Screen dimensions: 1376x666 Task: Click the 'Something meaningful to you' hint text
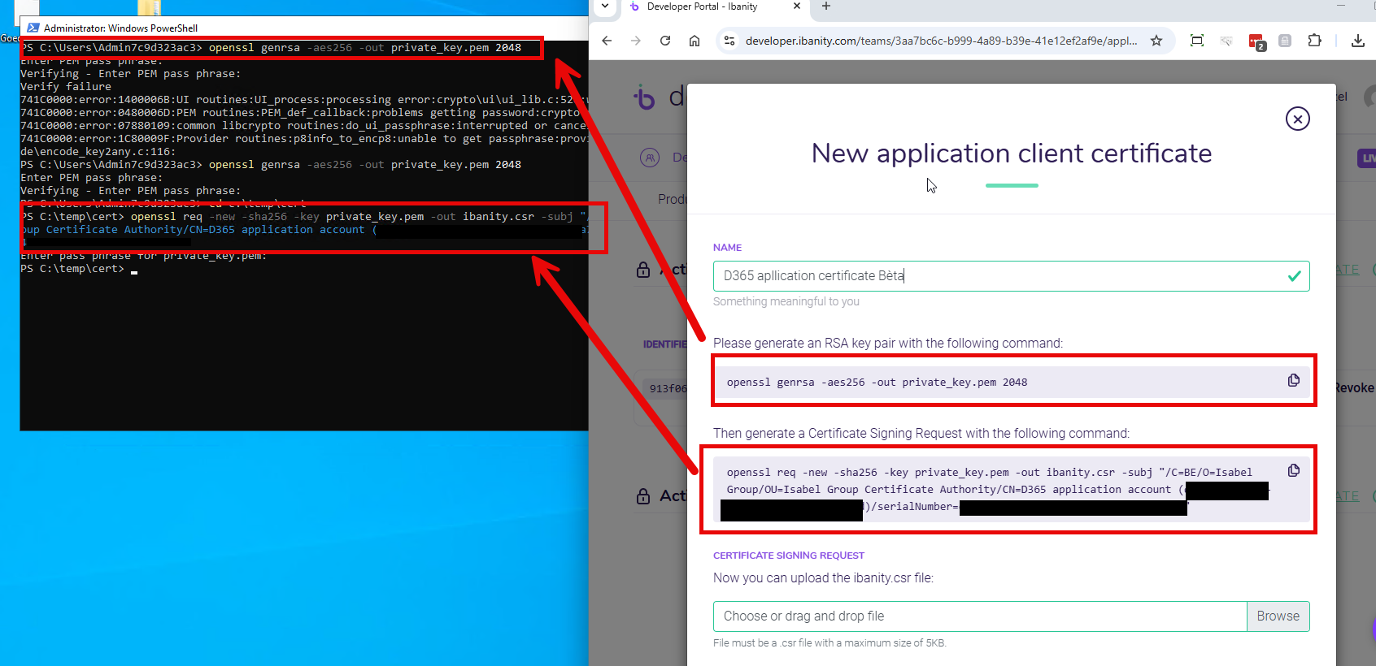point(786,301)
